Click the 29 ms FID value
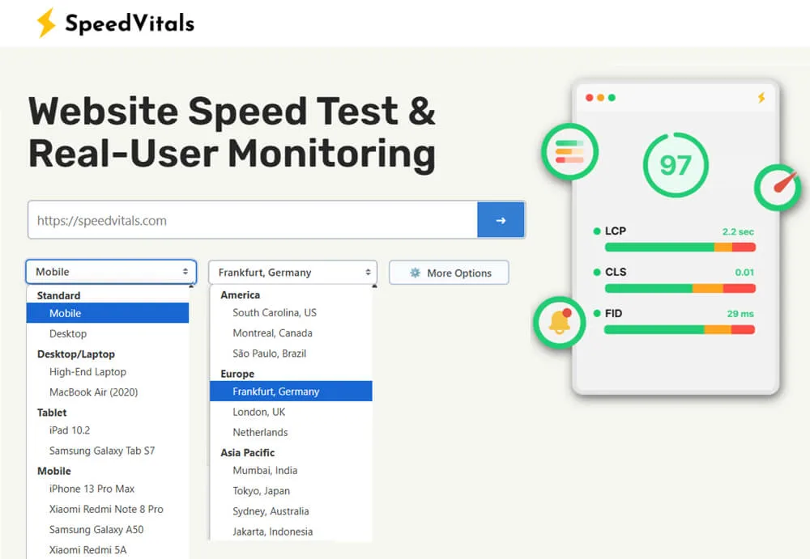Image resolution: width=810 pixels, height=559 pixels. [740, 313]
